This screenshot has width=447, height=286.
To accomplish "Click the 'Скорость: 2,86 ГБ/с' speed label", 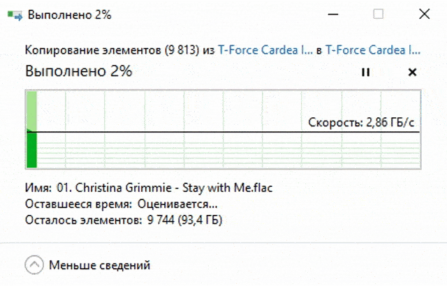I will pos(363,123).
